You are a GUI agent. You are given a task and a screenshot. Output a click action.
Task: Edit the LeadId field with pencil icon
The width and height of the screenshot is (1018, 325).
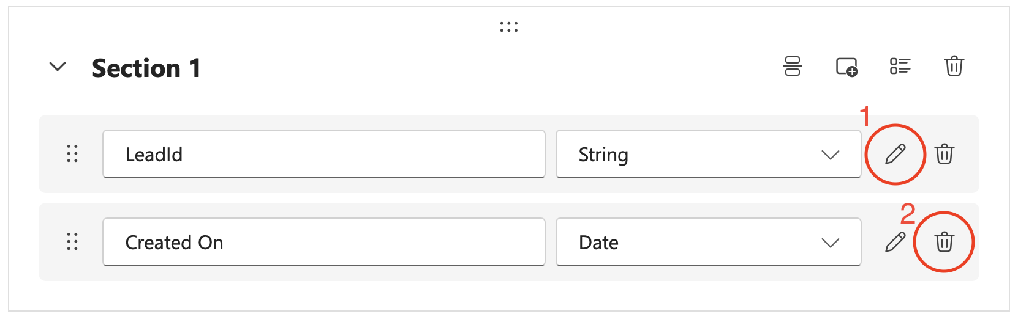[895, 154]
